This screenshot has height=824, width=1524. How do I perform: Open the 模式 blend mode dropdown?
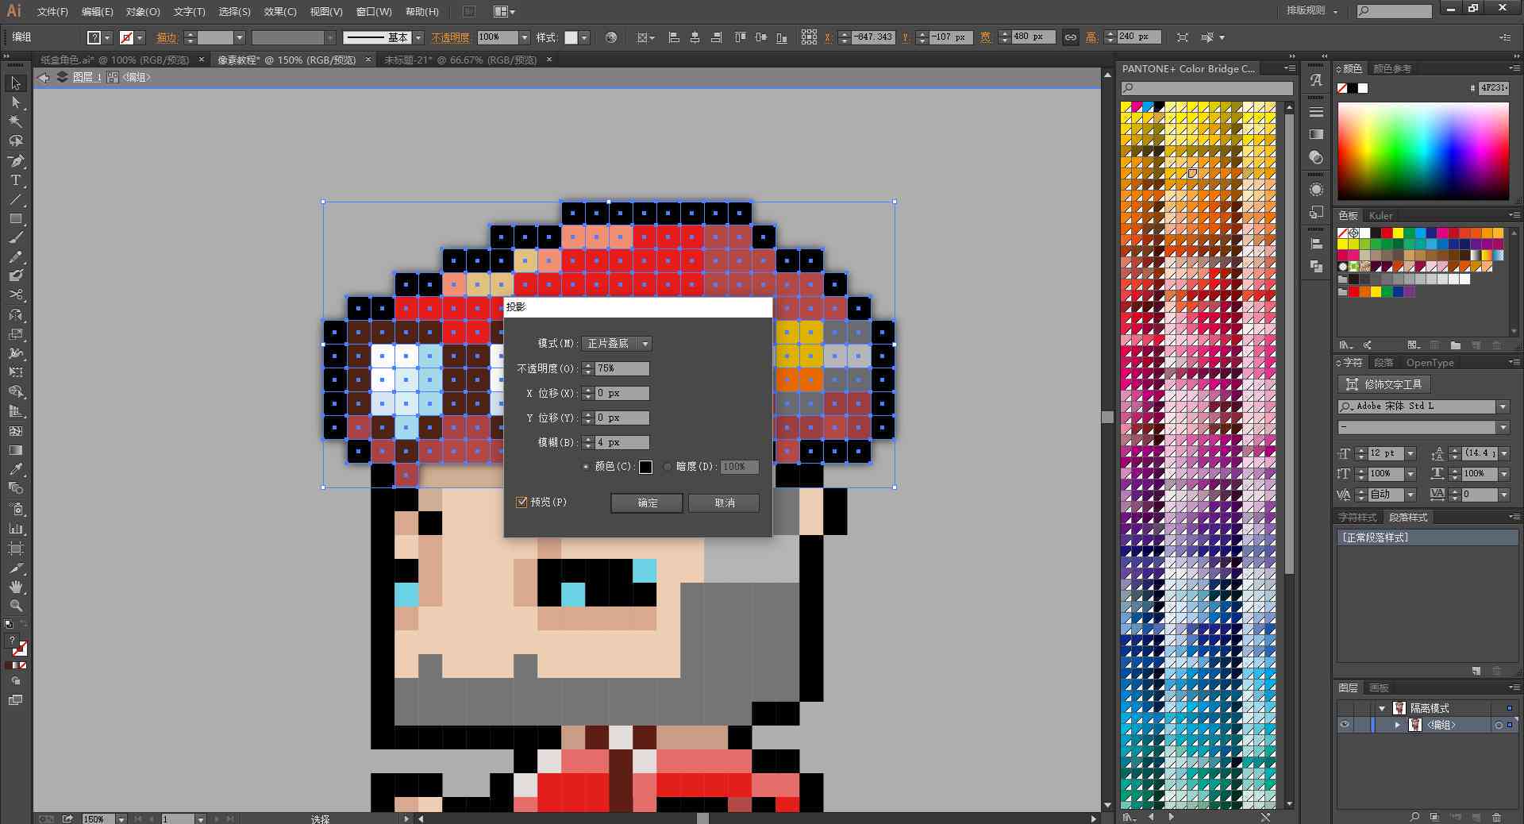pos(617,344)
